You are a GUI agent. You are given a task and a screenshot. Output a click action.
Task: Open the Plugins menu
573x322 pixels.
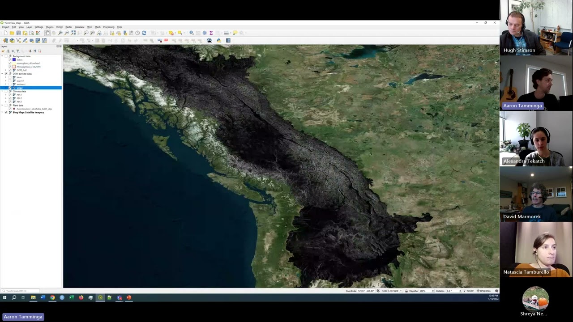pyautogui.click(x=50, y=27)
